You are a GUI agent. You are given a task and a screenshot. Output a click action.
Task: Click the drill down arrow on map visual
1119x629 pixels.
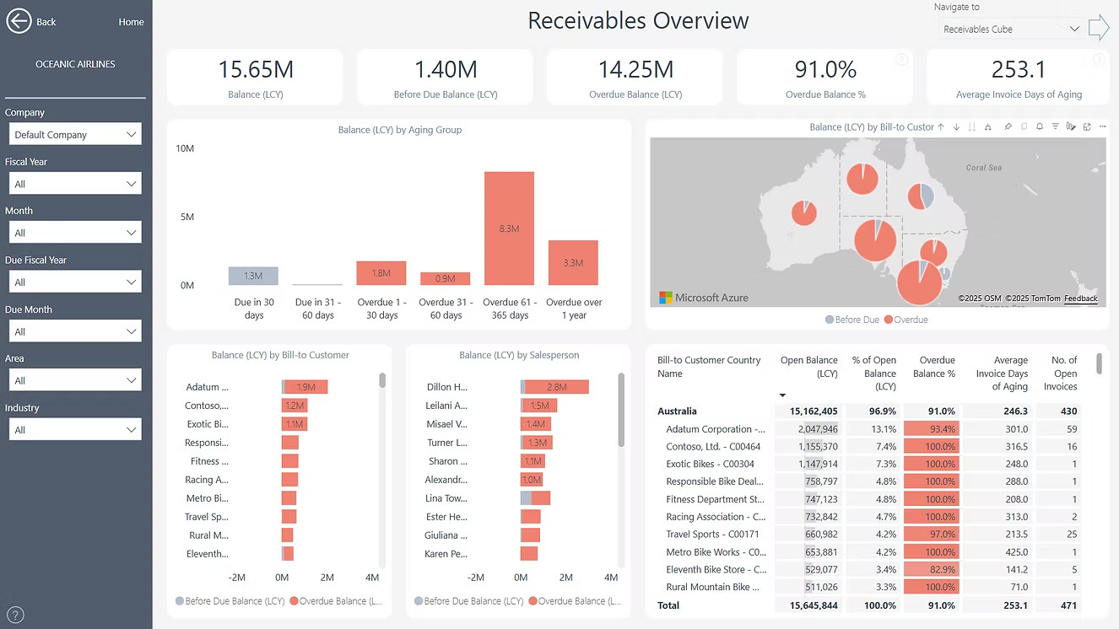[956, 127]
